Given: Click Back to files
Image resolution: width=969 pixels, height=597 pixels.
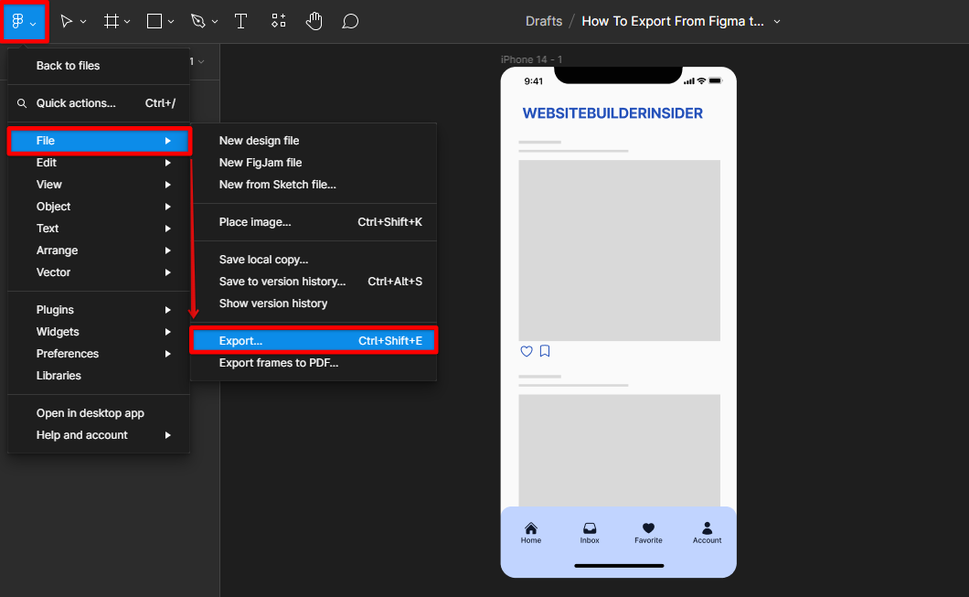Looking at the screenshot, I should [x=69, y=66].
